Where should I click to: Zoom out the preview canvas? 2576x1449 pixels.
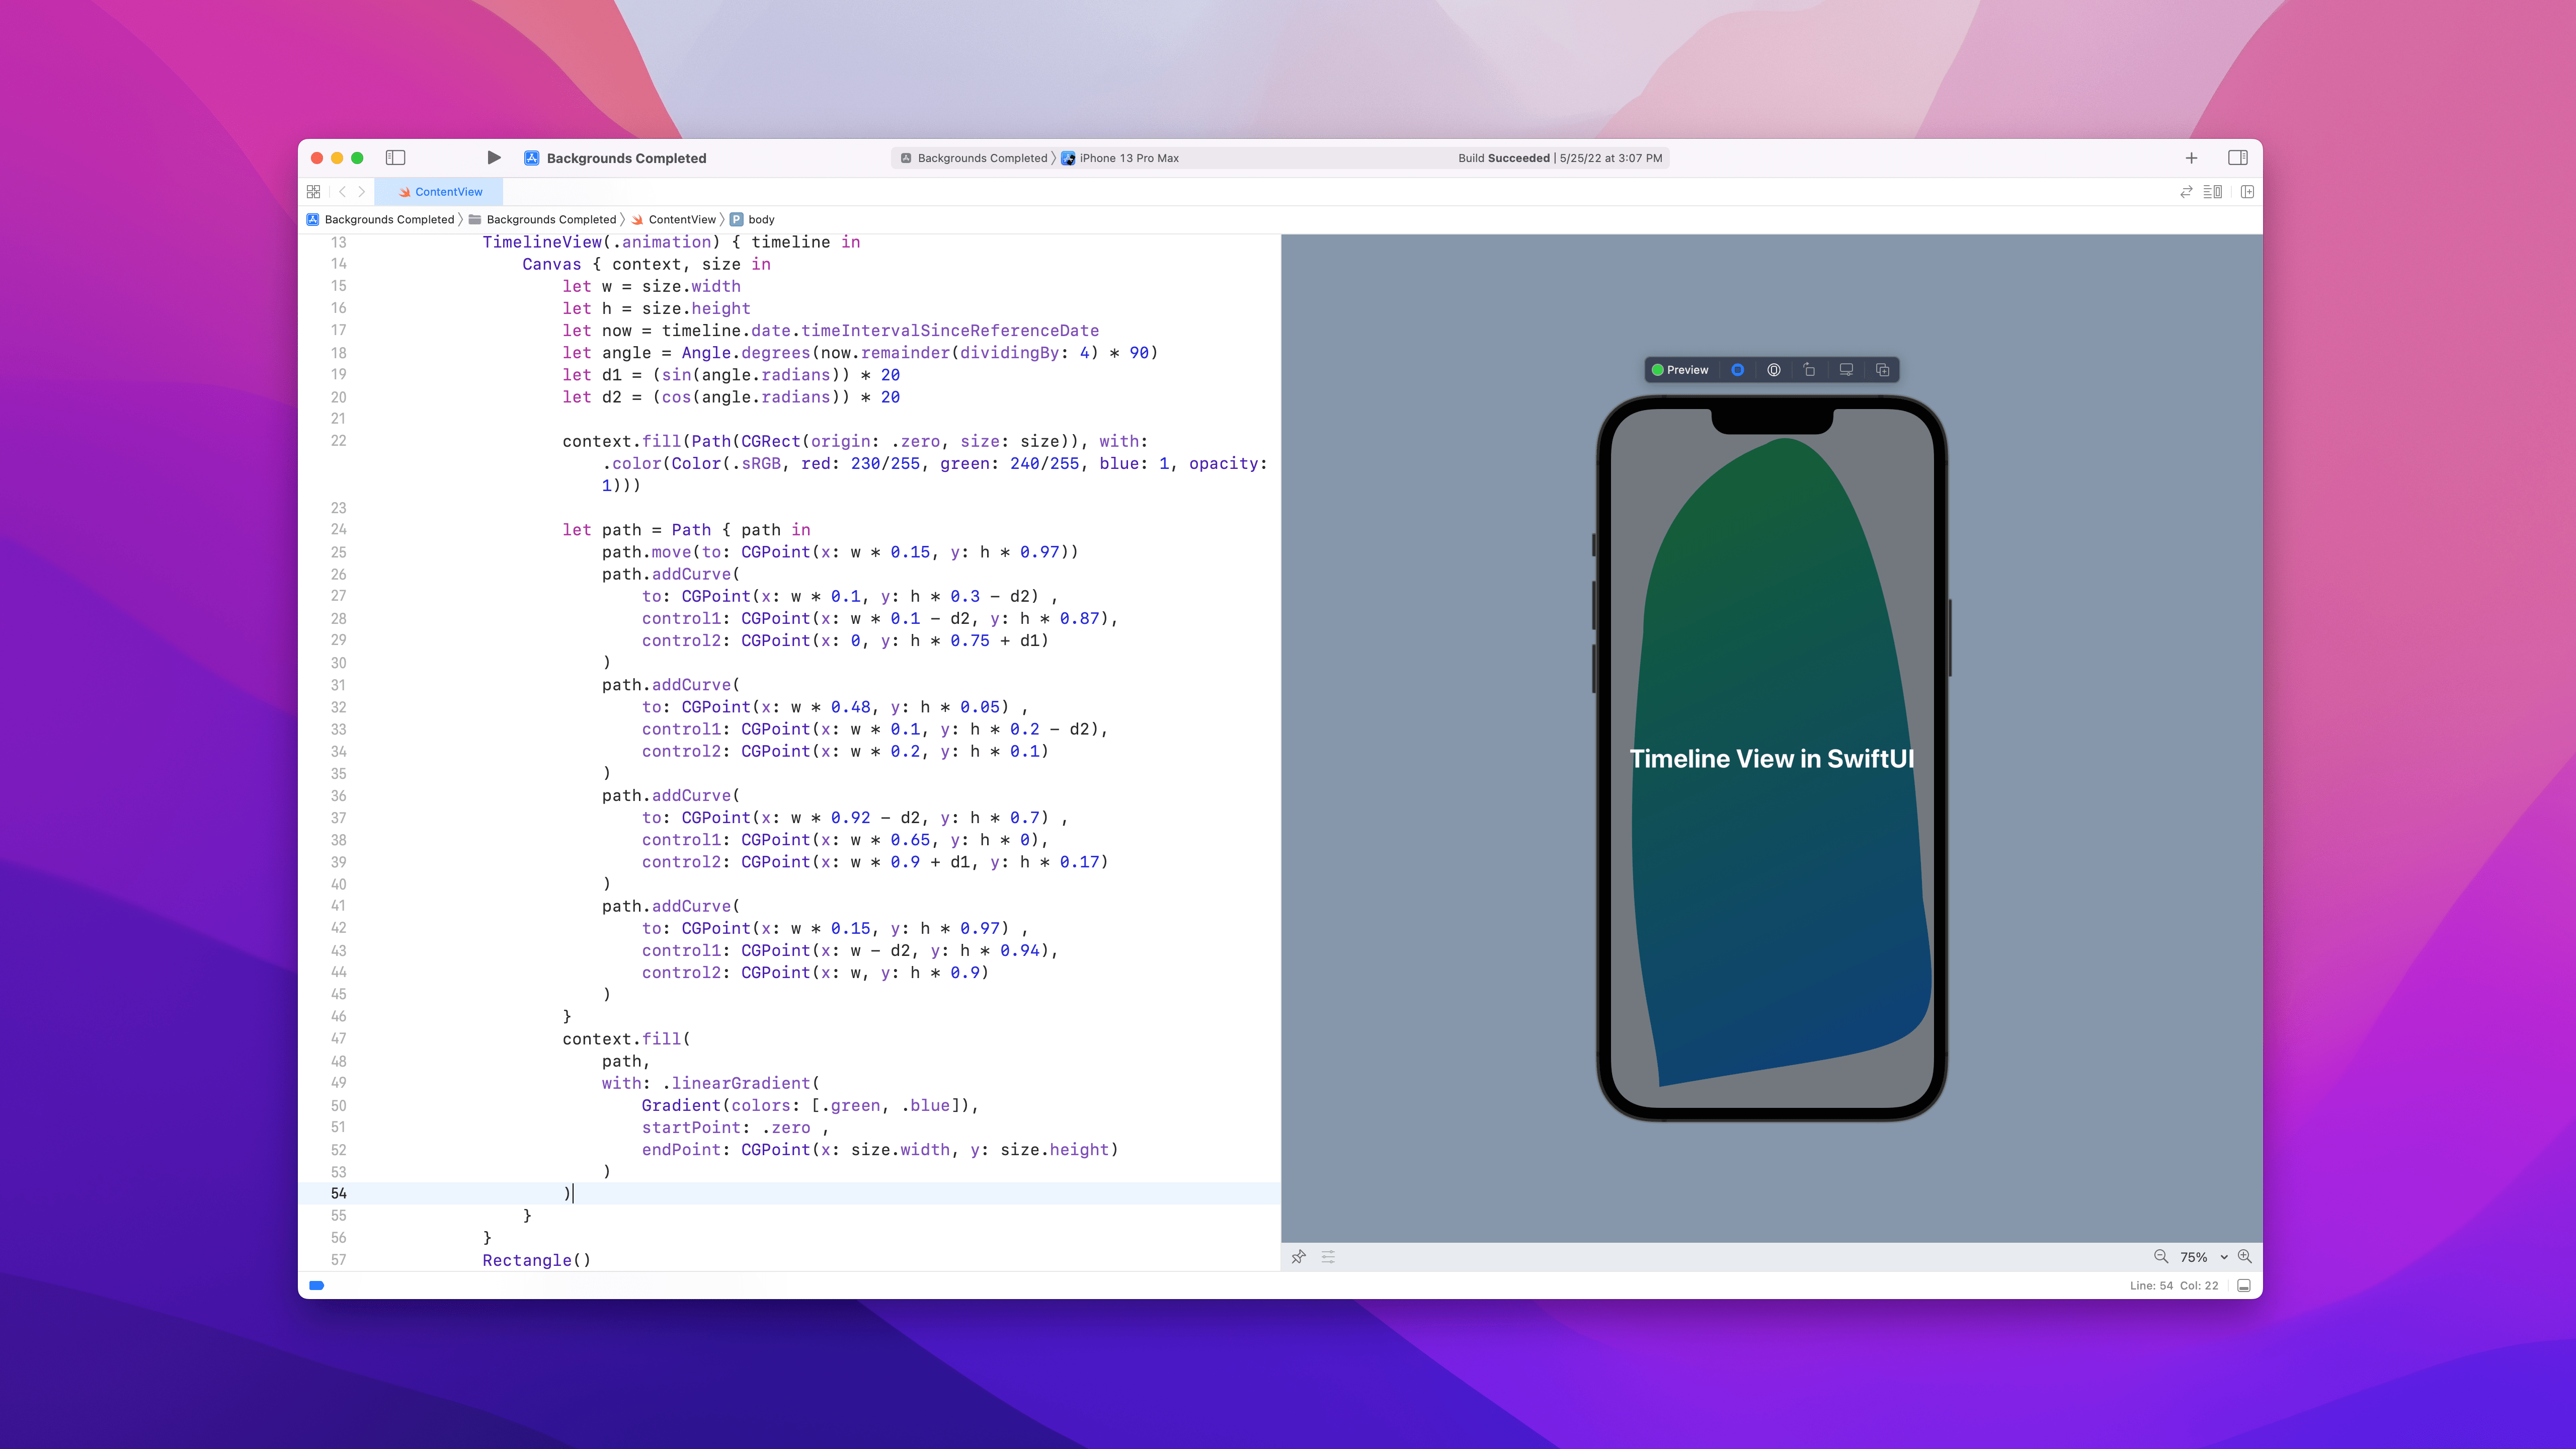tap(2160, 1257)
